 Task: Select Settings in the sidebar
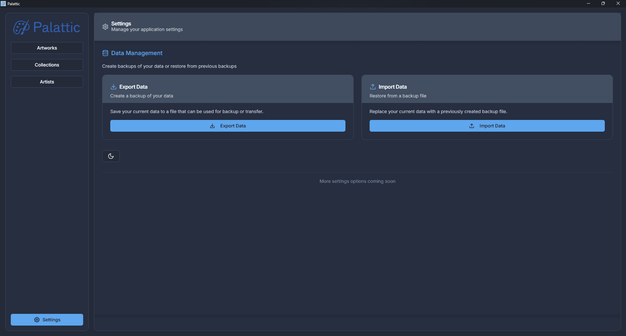(47, 320)
